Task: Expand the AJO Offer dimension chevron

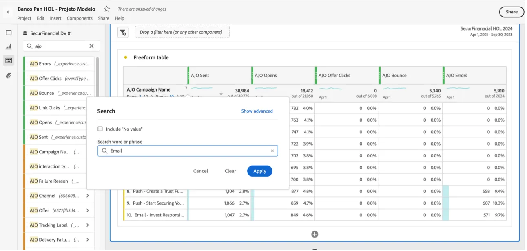Action: 88,210
